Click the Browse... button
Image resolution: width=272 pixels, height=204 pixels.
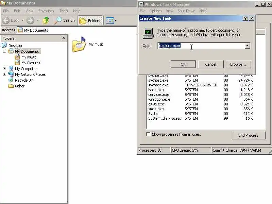coord(238,64)
